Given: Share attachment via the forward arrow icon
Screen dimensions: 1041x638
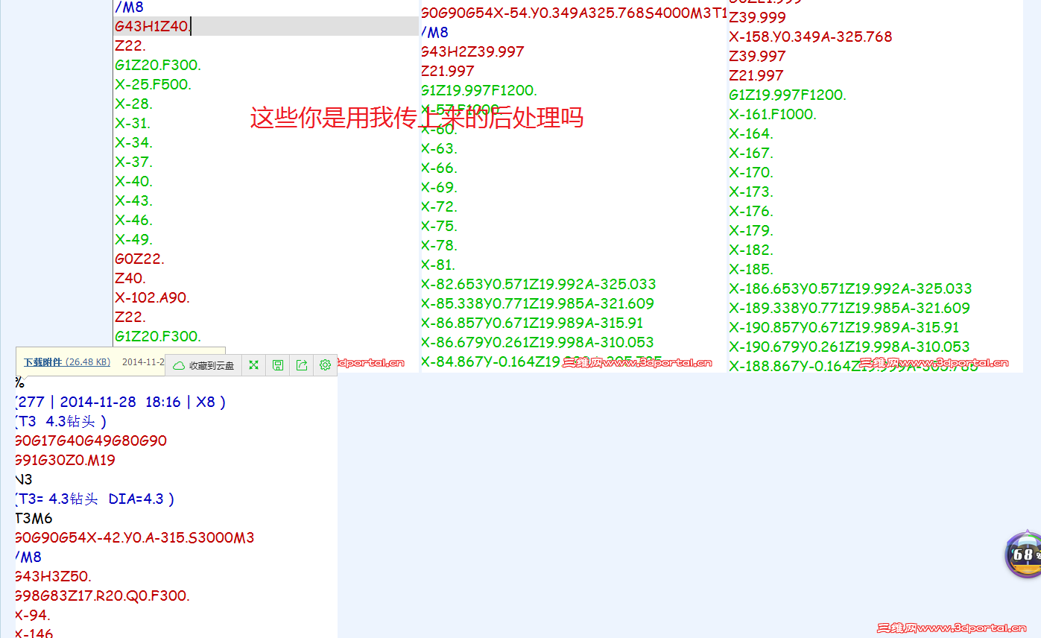Looking at the screenshot, I should point(301,364).
